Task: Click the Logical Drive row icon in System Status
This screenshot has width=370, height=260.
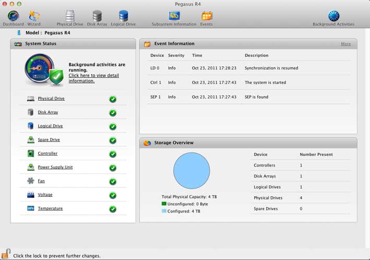Action: click(31, 126)
